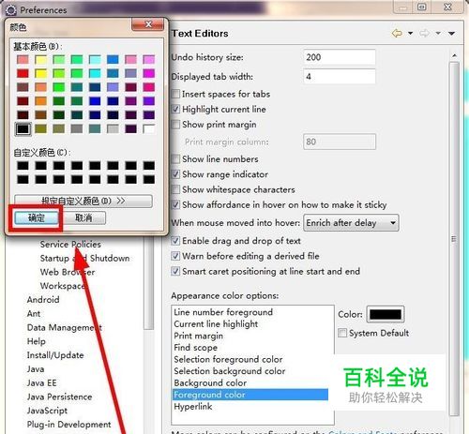Click the Undo history size field

[x=340, y=57]
